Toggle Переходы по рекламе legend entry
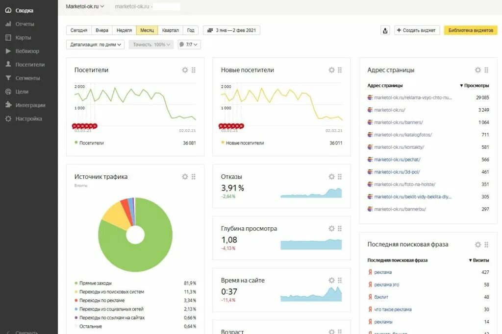 [x=100, y=300]
